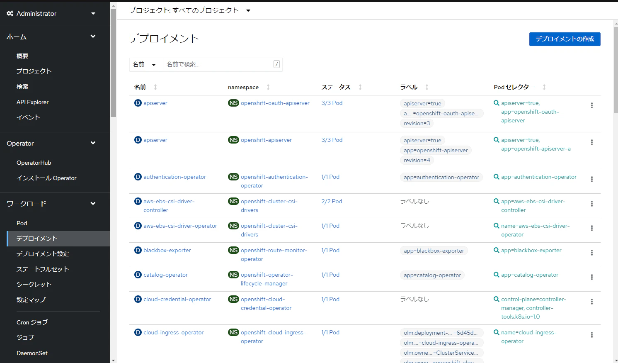This screenshot has width=618, height=363.
Task: Sort by Pod セレクター column sort icon
Action: 544,87
